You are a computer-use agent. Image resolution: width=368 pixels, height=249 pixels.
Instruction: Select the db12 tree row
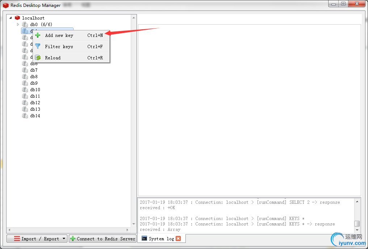tap(35, 103)
